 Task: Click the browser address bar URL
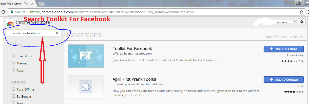click(x=112, y=12)
